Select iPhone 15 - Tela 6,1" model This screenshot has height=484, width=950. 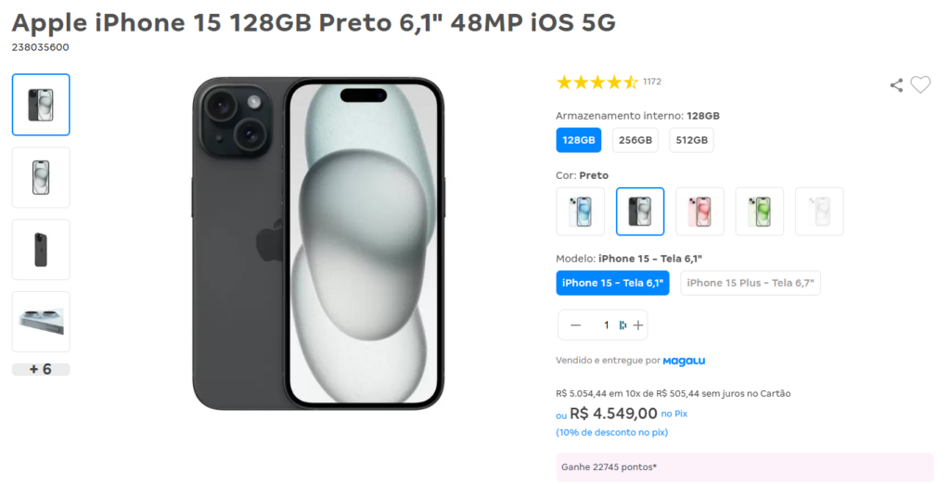pos(613,283)
